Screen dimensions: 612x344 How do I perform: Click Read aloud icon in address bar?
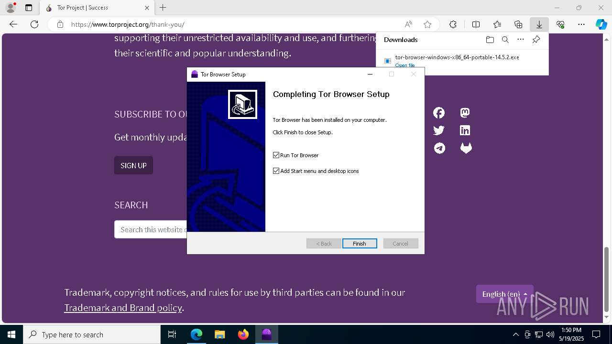[x=408, y=24]
